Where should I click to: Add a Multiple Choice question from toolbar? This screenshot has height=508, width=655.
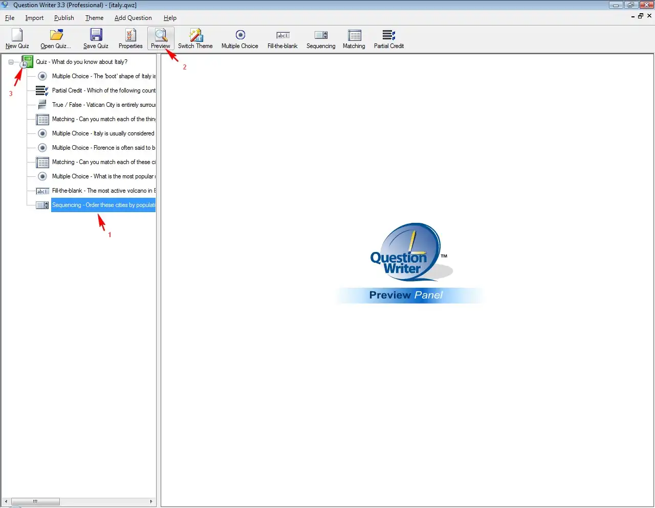coord(240,35)
